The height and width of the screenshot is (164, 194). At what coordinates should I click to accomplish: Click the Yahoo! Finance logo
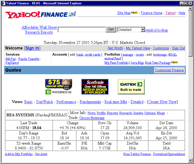click(41, 15)
